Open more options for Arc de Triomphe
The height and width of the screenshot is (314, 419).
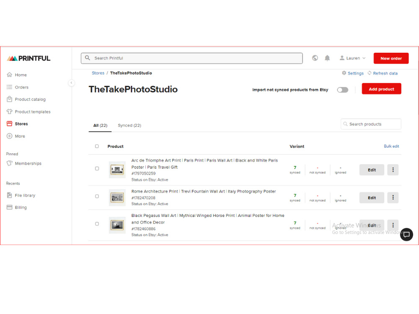click(393, 170)
